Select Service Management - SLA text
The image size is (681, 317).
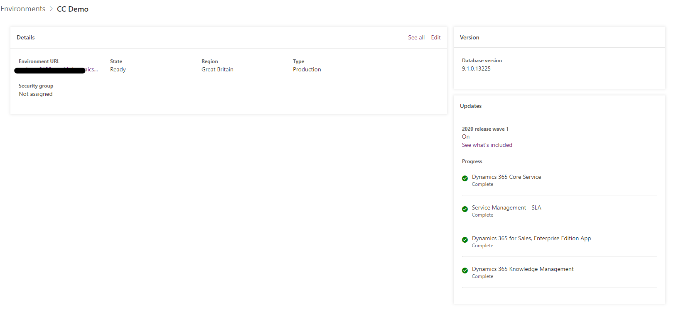click(506, 207)
